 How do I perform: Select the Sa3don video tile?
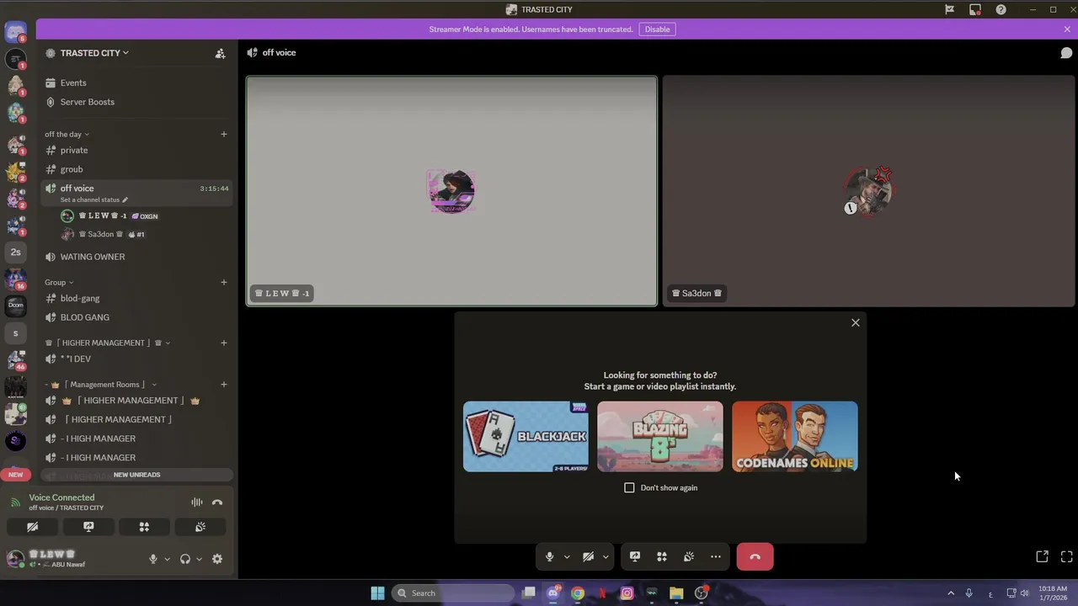[869, 191]
